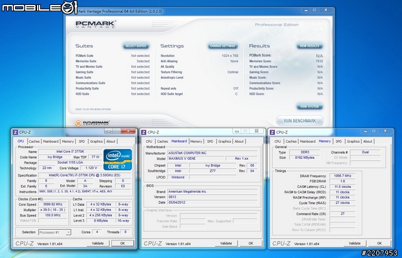The height and width of the screenshot is (258, 402).
Task: Click the Core Voltage value 1.120 V
Action: (90, 168)
